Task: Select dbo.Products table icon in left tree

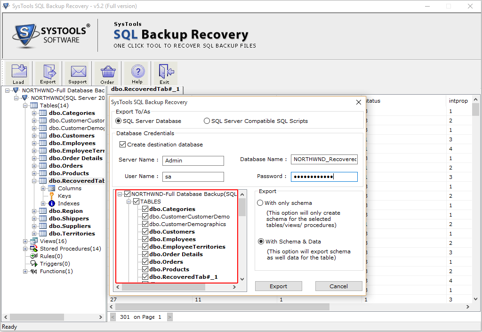Action: 43,173
